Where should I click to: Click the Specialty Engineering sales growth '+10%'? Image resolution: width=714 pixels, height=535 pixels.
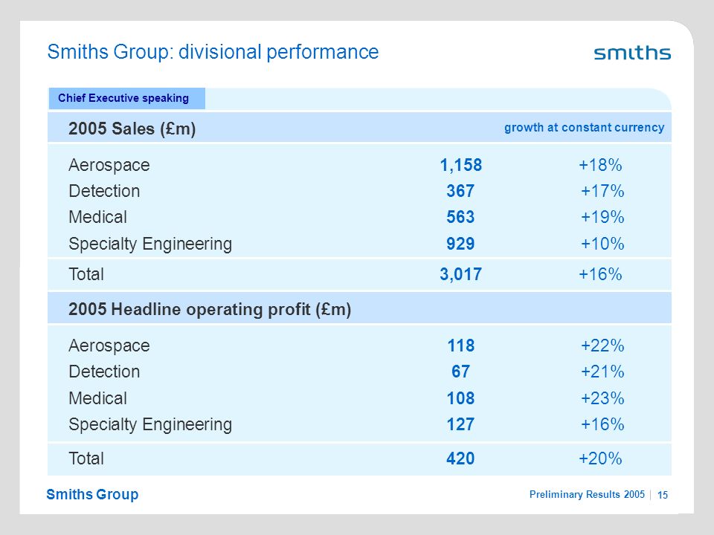[x=602, y=244]
